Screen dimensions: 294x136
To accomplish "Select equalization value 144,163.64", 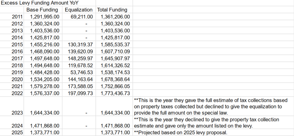I will [x=80, y=80].
